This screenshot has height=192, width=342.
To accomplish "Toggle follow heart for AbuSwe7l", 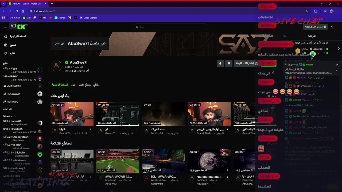I will point(229,63).
